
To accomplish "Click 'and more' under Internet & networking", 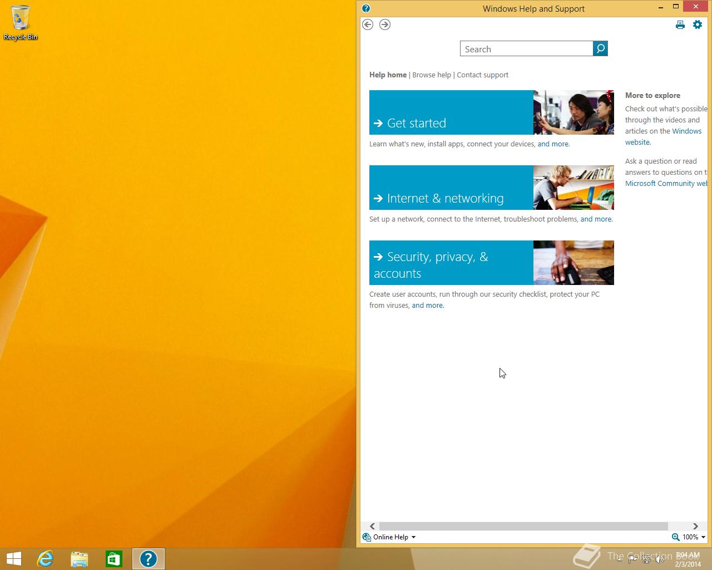I will 596,219.
